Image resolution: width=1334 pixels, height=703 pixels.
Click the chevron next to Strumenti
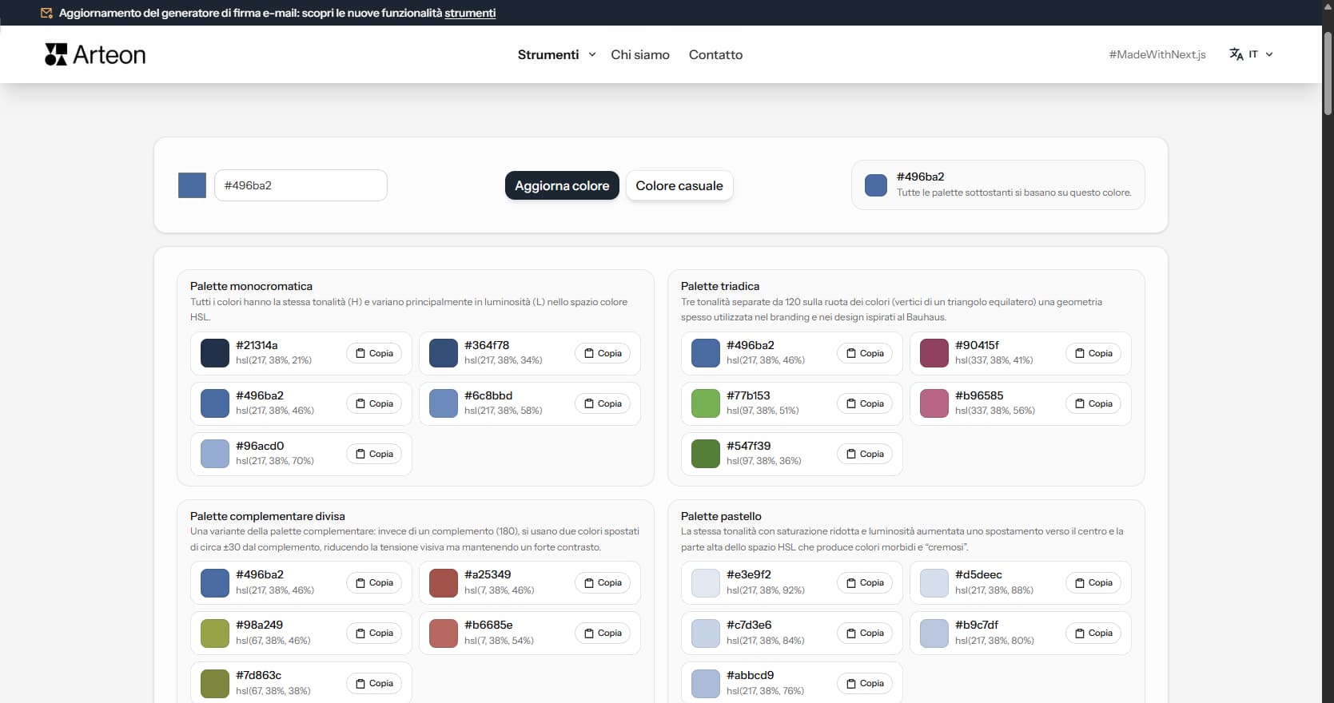click(592, 54)
